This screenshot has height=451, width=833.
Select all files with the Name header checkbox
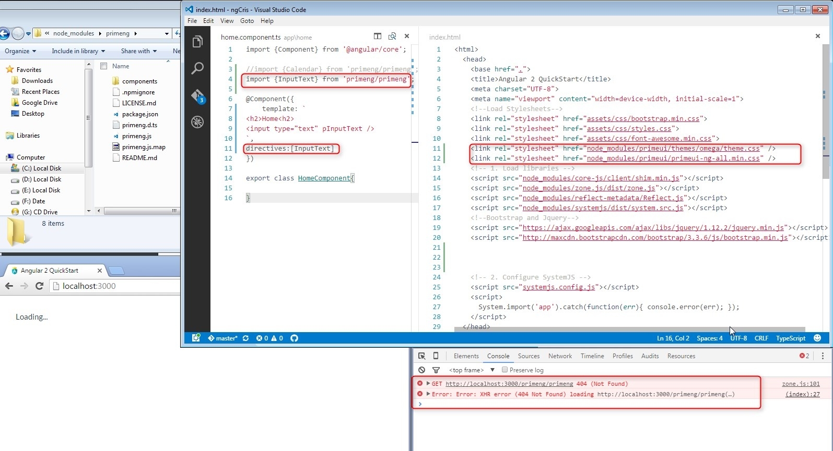tap(103, 66)
